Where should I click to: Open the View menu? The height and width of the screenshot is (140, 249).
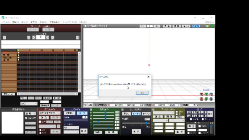[25, 22]
